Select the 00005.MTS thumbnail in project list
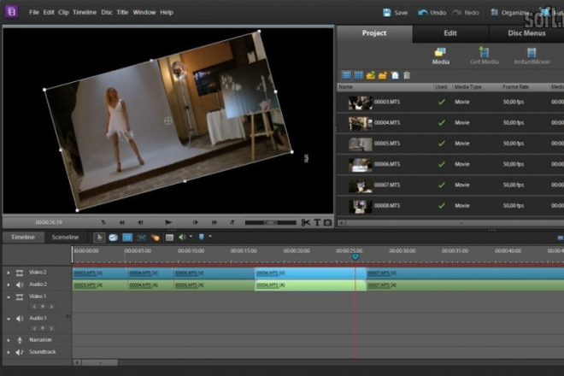564x376 pixels. click(x=360, y=144)
